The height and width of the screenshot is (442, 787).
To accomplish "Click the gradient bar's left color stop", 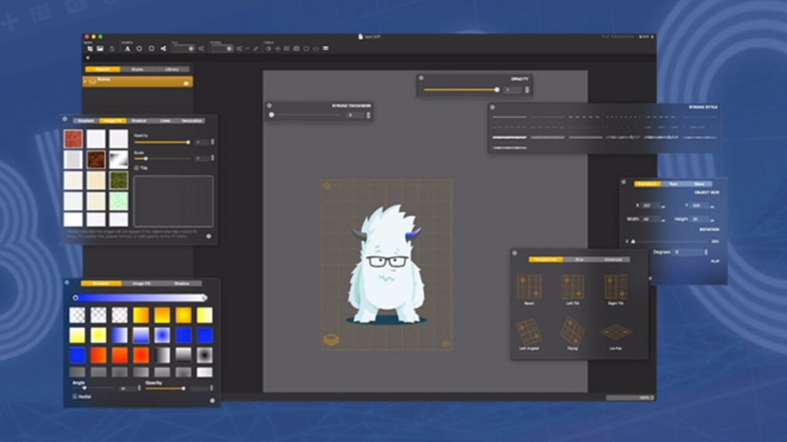I will click(75, 298).
